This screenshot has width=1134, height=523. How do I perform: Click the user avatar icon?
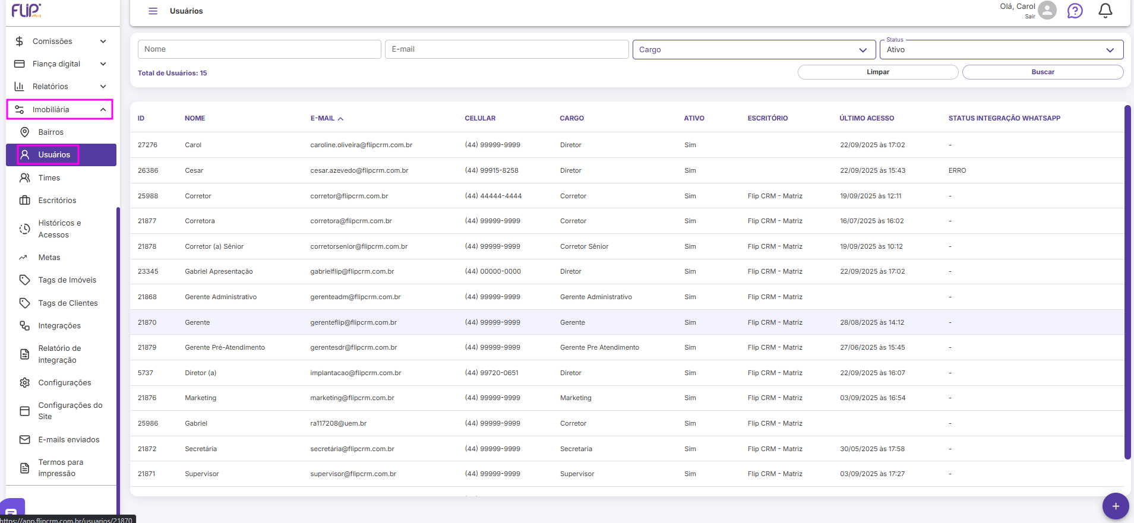click(1047, 10)
